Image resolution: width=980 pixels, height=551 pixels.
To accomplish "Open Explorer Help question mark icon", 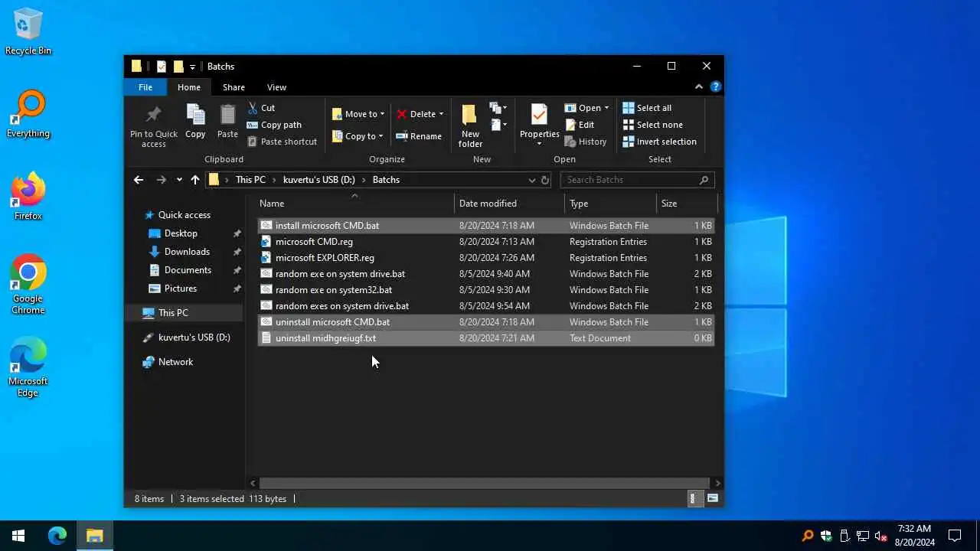I will click(715, 87).
